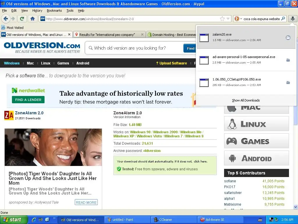
Task: Open the bookmark star dropdown arrow
Action: pos(228,19)
